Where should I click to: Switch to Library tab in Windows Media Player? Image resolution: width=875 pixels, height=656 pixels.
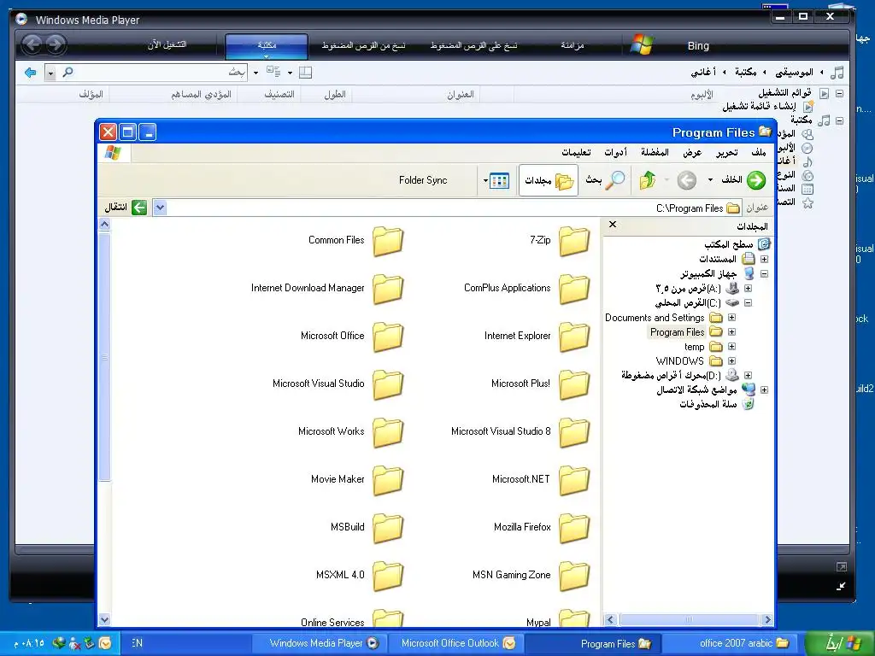[x=267, y=46]
